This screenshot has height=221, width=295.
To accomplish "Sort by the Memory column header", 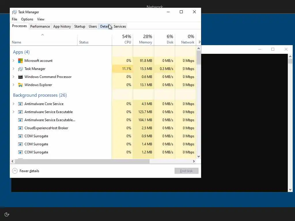I will click(x=143, y=39).
